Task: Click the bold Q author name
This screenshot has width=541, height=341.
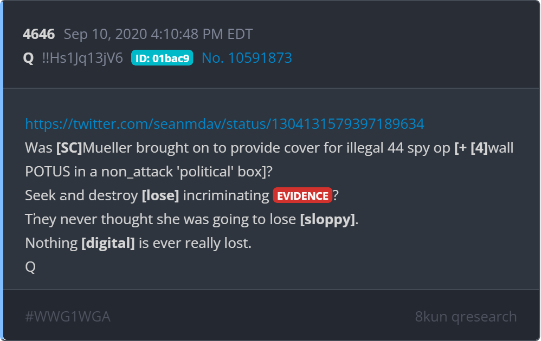Action: pos(28,58)
